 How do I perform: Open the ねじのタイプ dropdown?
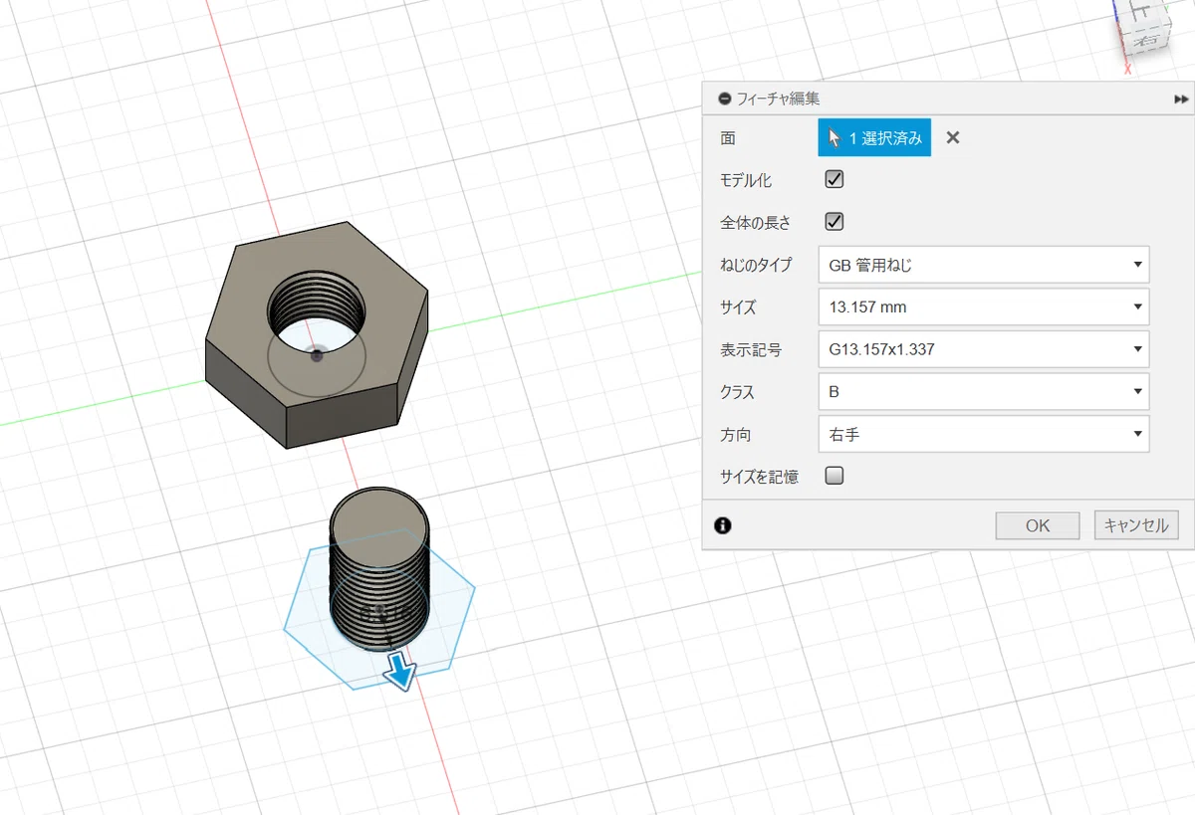coord(984,265)
